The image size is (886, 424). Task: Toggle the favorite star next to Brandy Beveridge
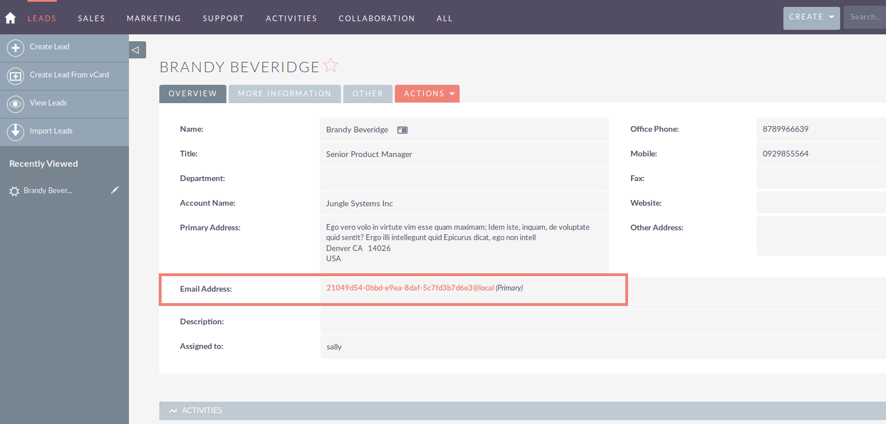(x=331, y=66)
